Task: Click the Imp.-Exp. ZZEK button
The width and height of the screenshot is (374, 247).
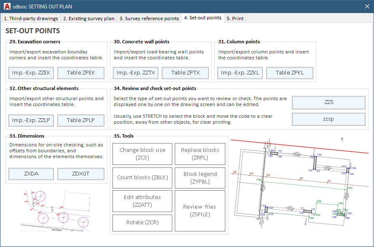Action: (31, 73)
